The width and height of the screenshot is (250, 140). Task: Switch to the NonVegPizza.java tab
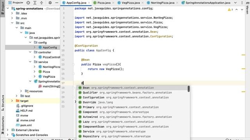click(x=161, y=3)
